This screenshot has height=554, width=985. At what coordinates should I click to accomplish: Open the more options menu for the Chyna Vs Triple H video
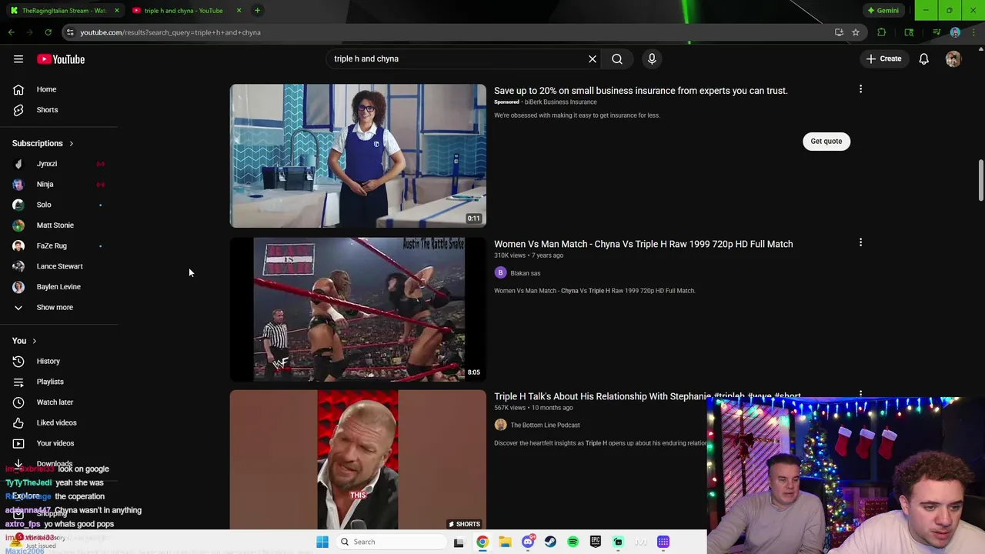click(x=860, y=242)
